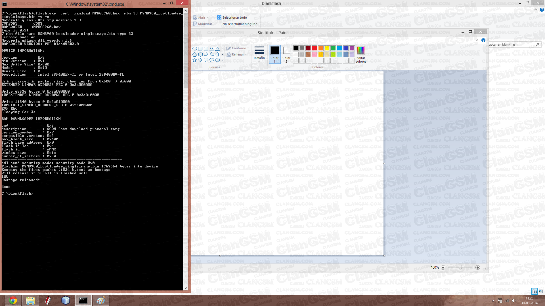Viewport: 545px width, 306px height.
Task: Click the cmd window title bar icon
Action: 4,4
